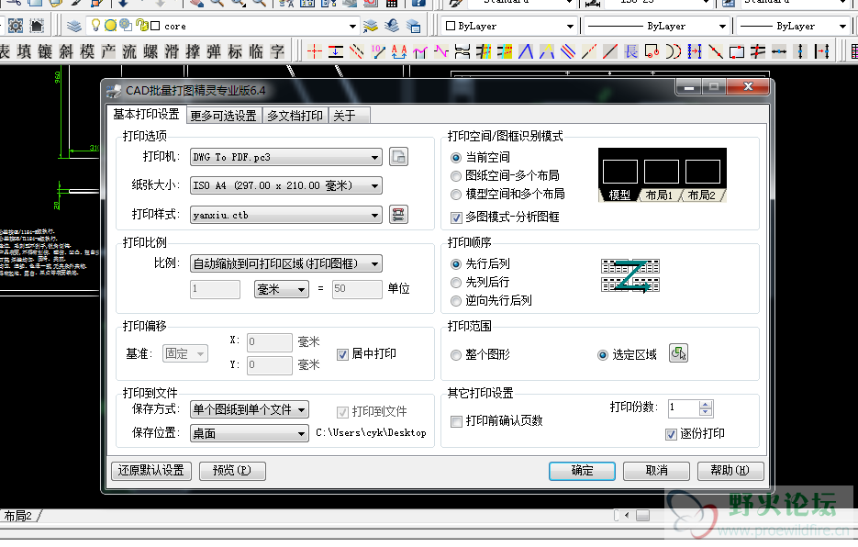Click the yellow sun freeze layer icon
This screenshot has width=858, height=547.
(x=110, y=25)
